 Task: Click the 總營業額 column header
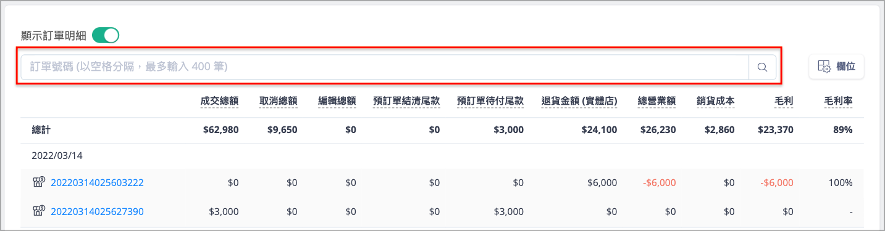[656, 101]
